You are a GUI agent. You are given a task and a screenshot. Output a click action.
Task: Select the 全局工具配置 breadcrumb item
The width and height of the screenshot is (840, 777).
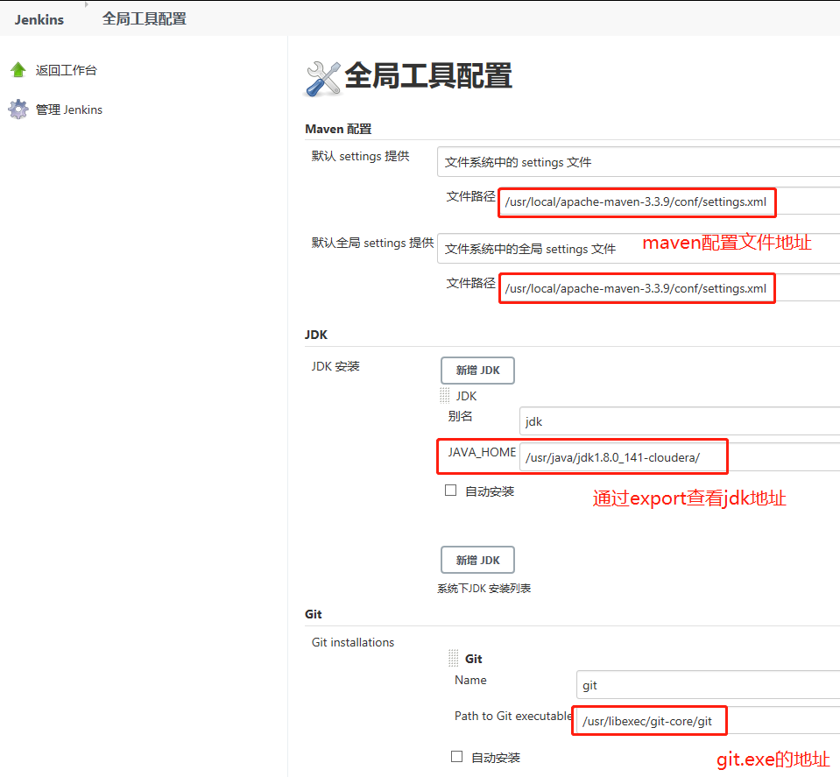point(144,18)
